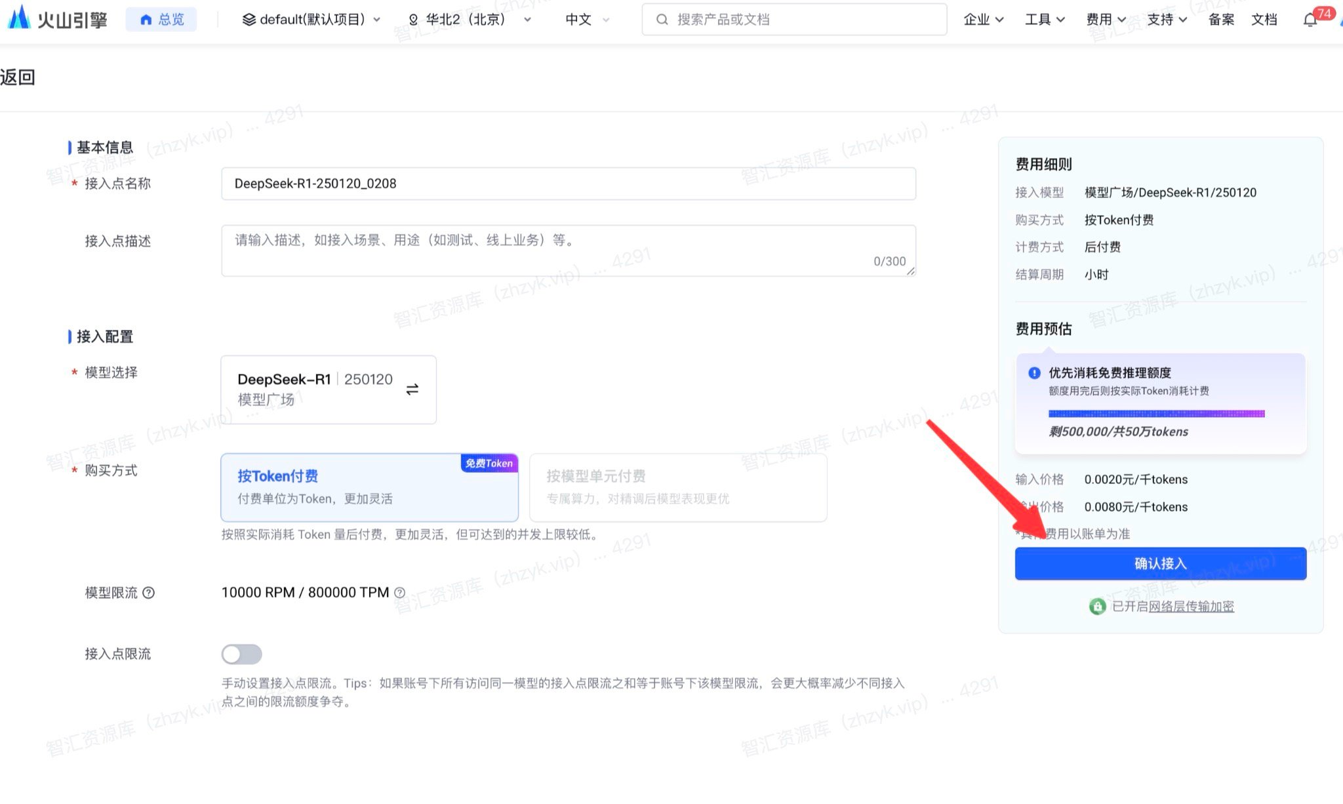The width and height of the screenshot is (1343, 804).
Task: Click the text 剩500,000/共50万tokens
Action: pyautogui.click(x=1118, y=432)
